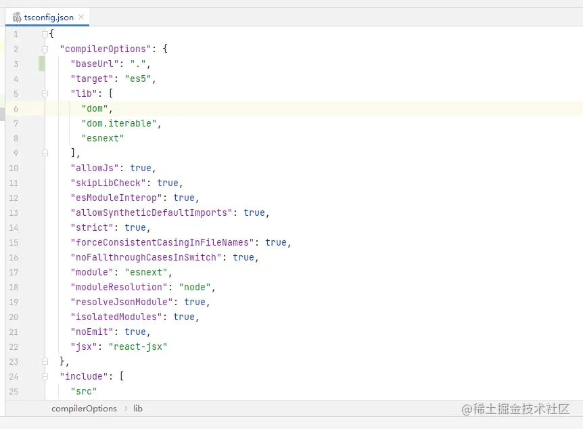Click the "resolveJsonModule" key

coord(122,302)
